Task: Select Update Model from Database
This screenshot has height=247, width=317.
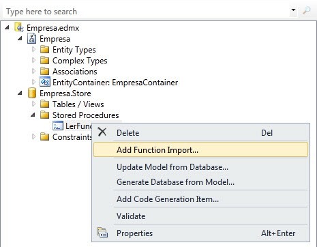Action: (172, 167)
